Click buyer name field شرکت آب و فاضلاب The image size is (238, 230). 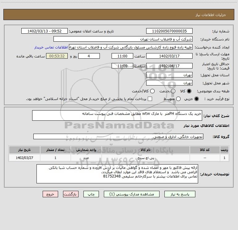[x=123, y=39]
